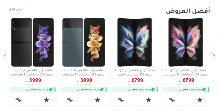Favorite the green Fold 3 with star
Image resolution: width=220 pixels, height=111 pixels.
[149, 100]
